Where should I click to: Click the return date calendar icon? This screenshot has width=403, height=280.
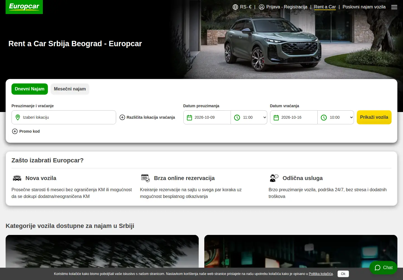[x=276, y=118]
